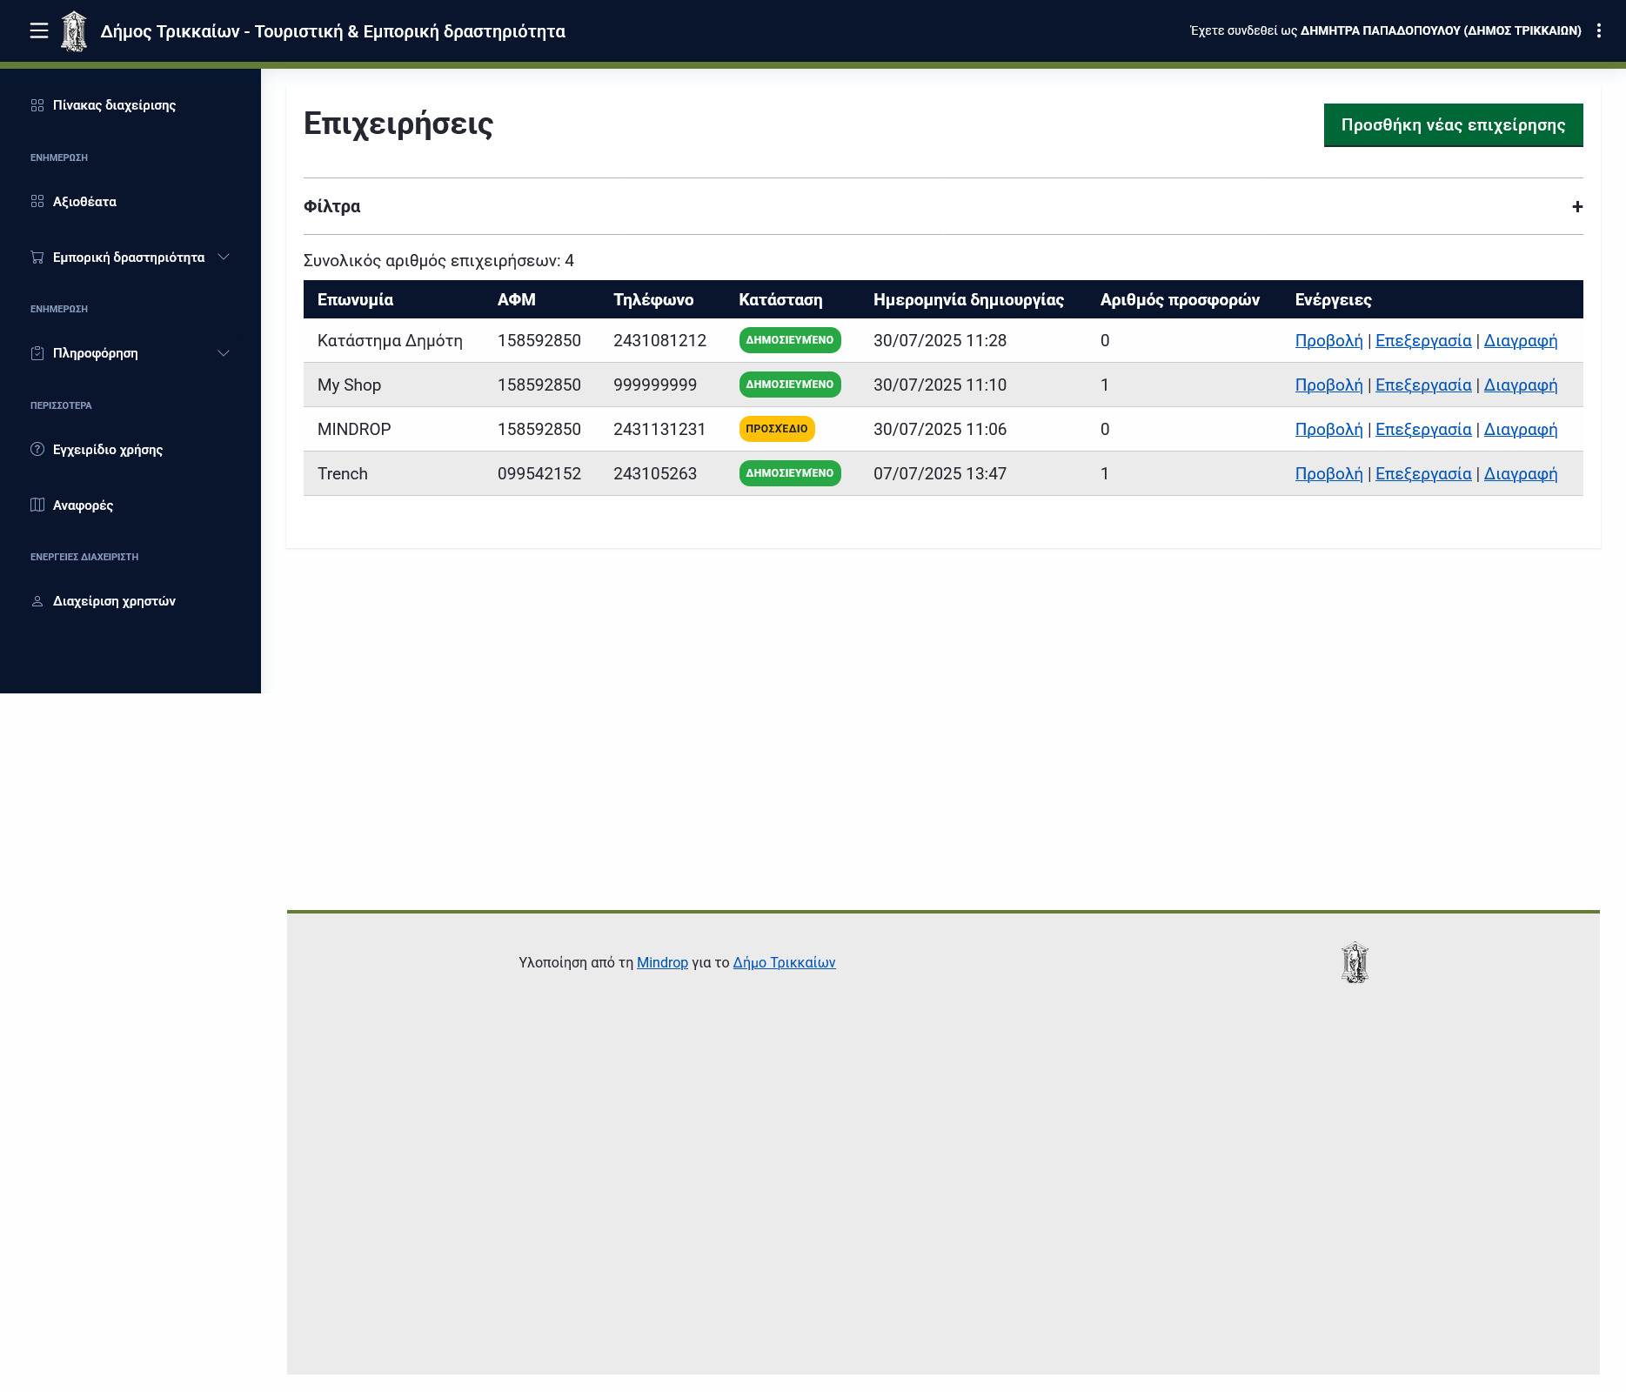Click the user icon for Διαχείριση χρηστών

(x=37, y=601)
